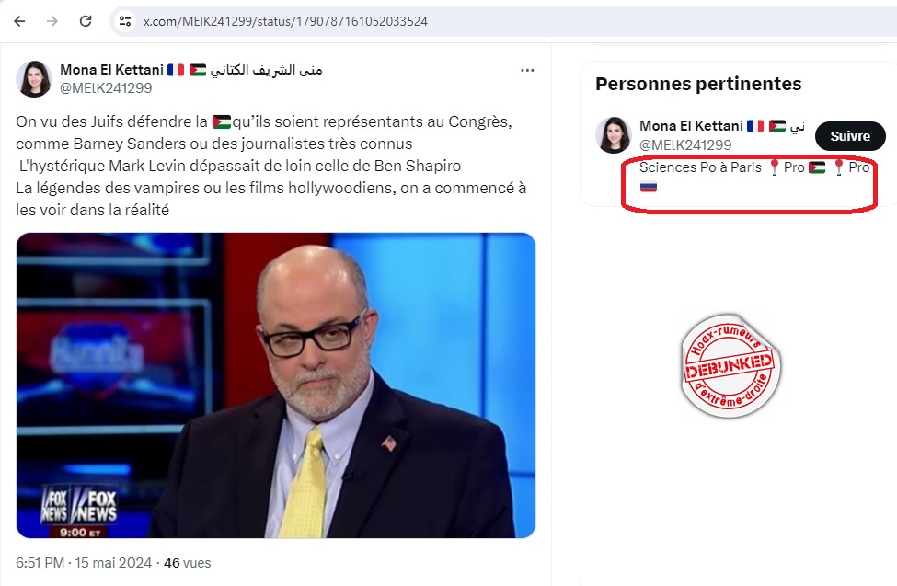The image size is (897, 586).
Task: Open avatar in Personnes pertinentes panel
Action: [x=614, y=135]
